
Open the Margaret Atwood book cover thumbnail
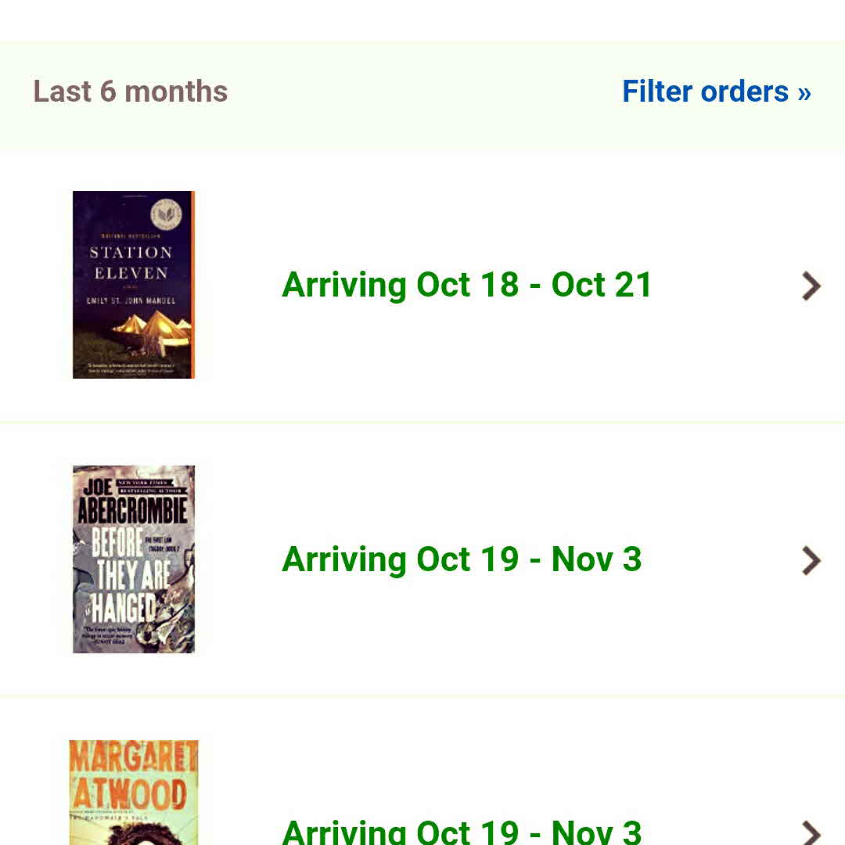coord(133,792)
